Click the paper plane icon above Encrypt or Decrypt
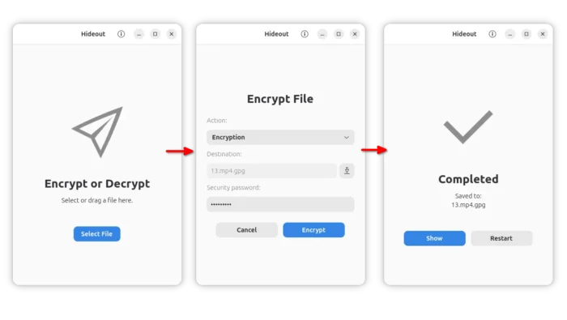This screenshot has width=567, height=320. 98,131
